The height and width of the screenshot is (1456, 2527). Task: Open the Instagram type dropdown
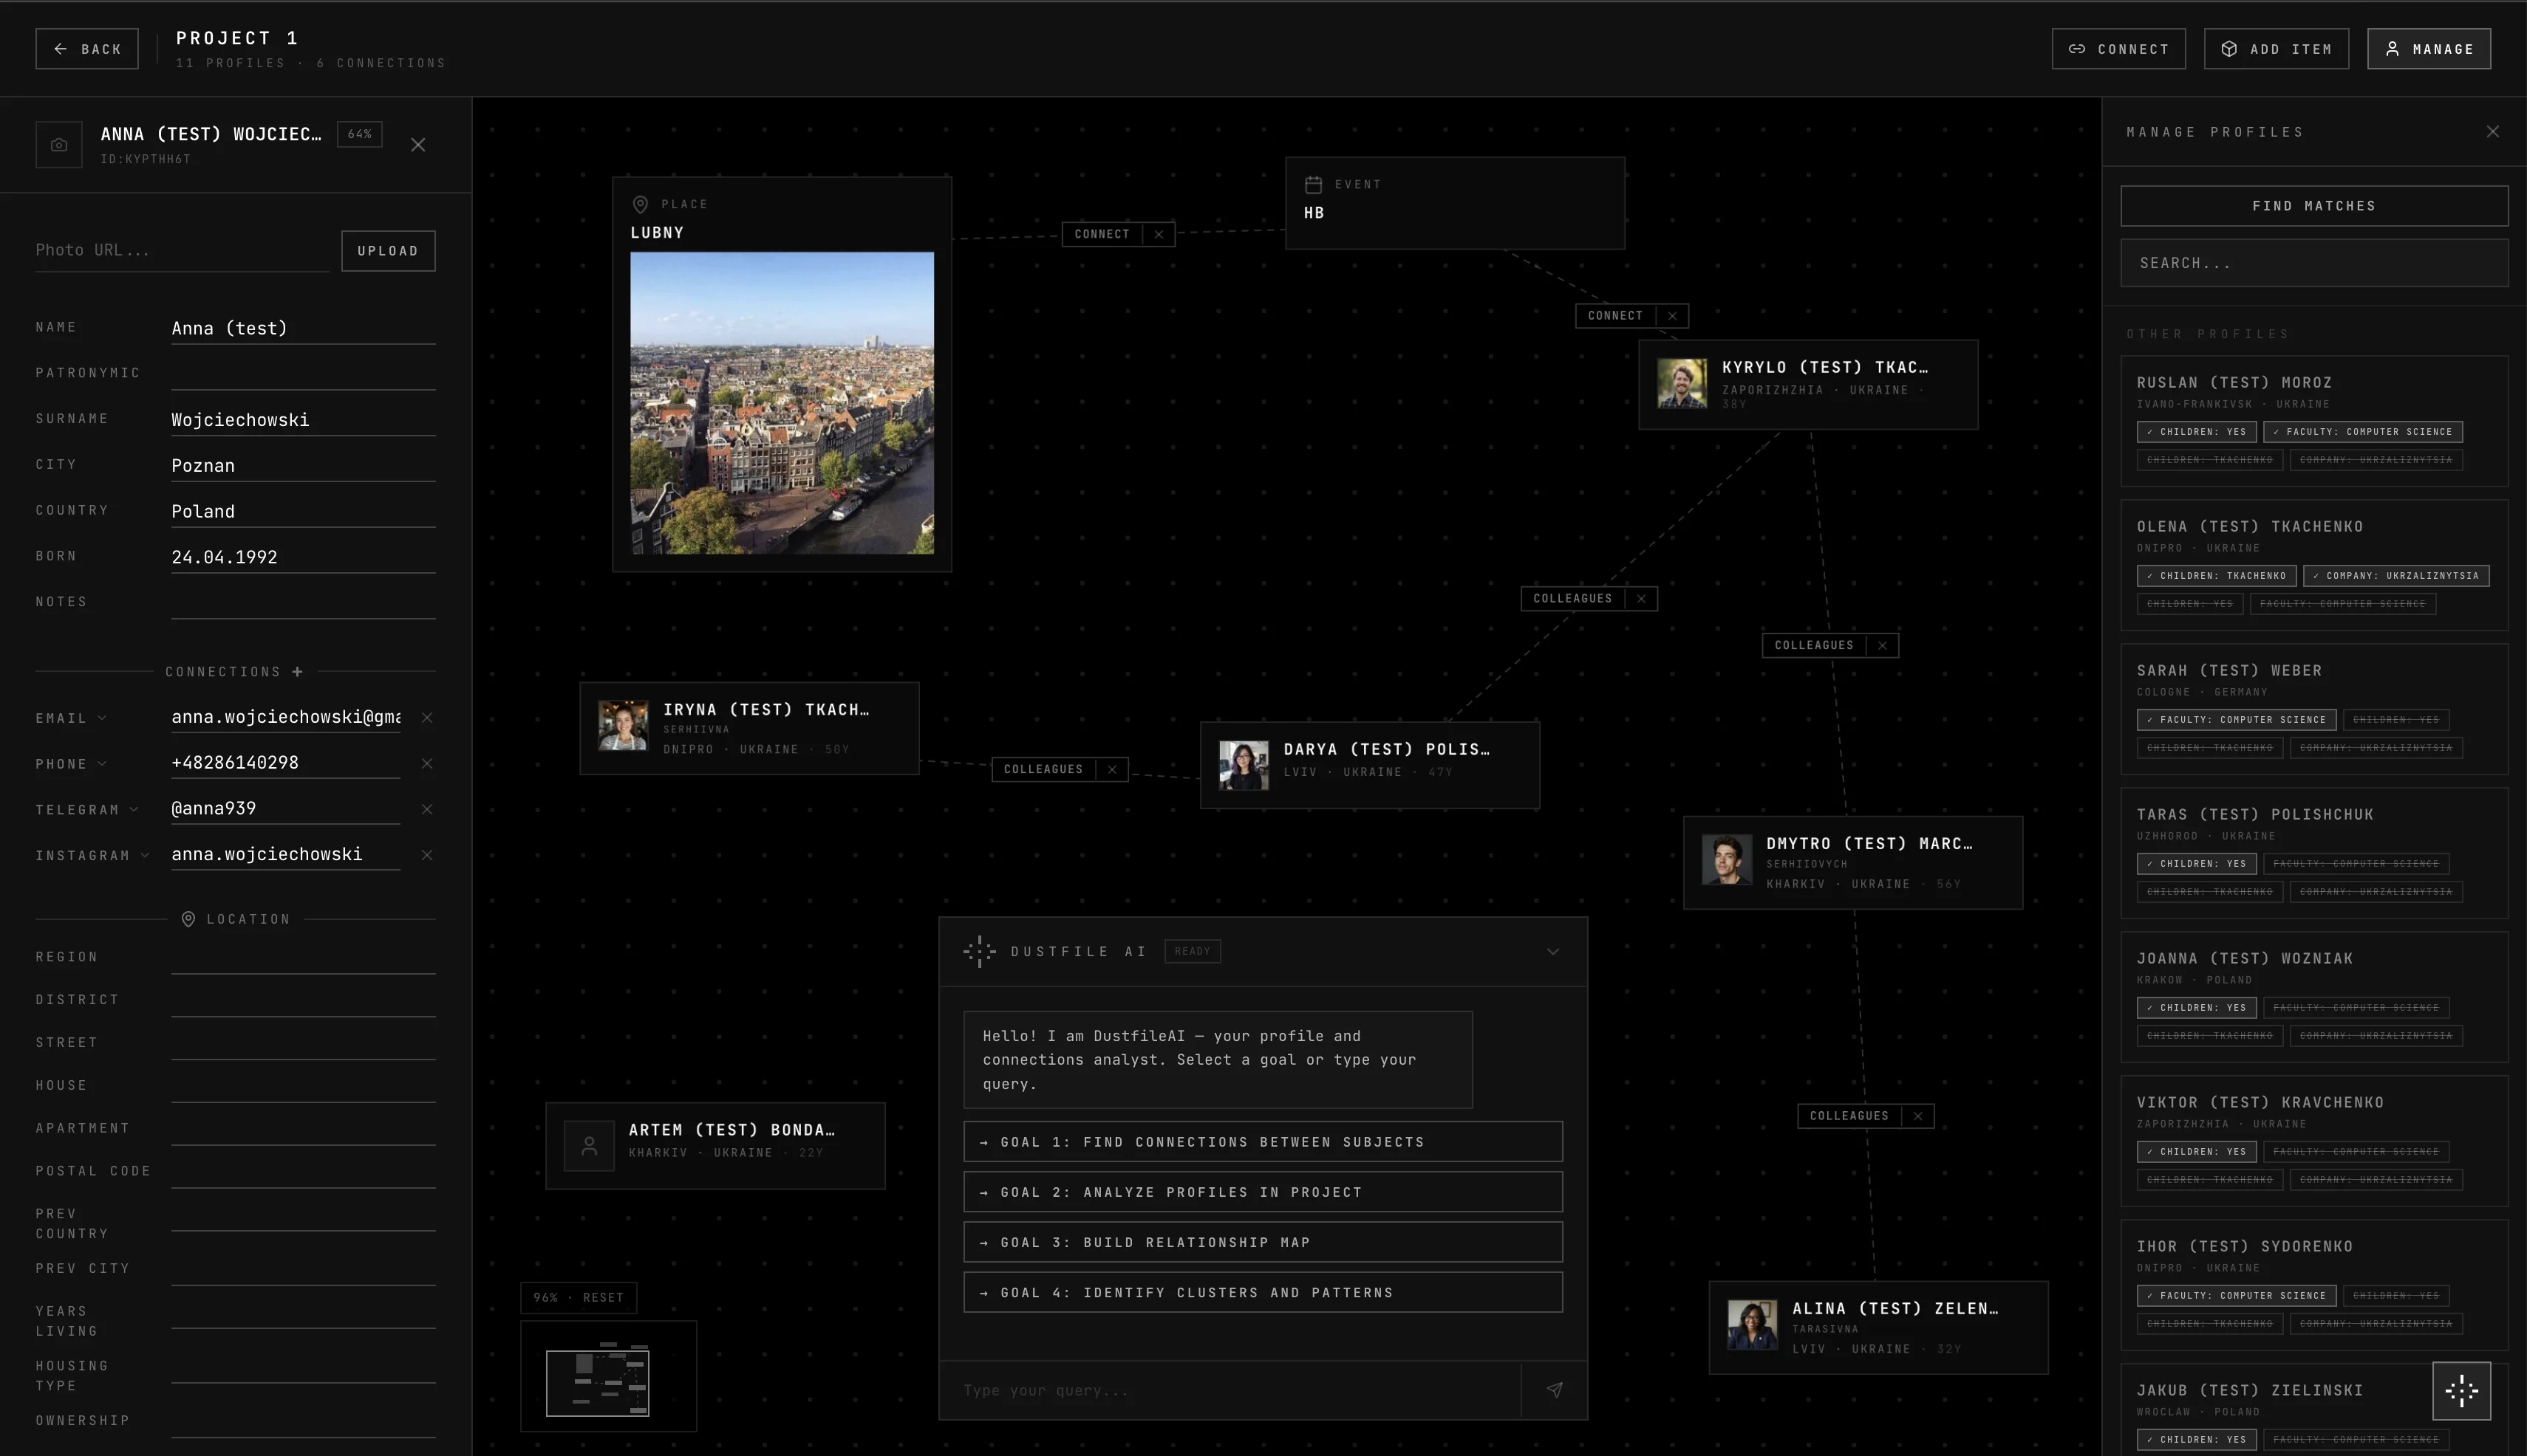click(92, 856)
